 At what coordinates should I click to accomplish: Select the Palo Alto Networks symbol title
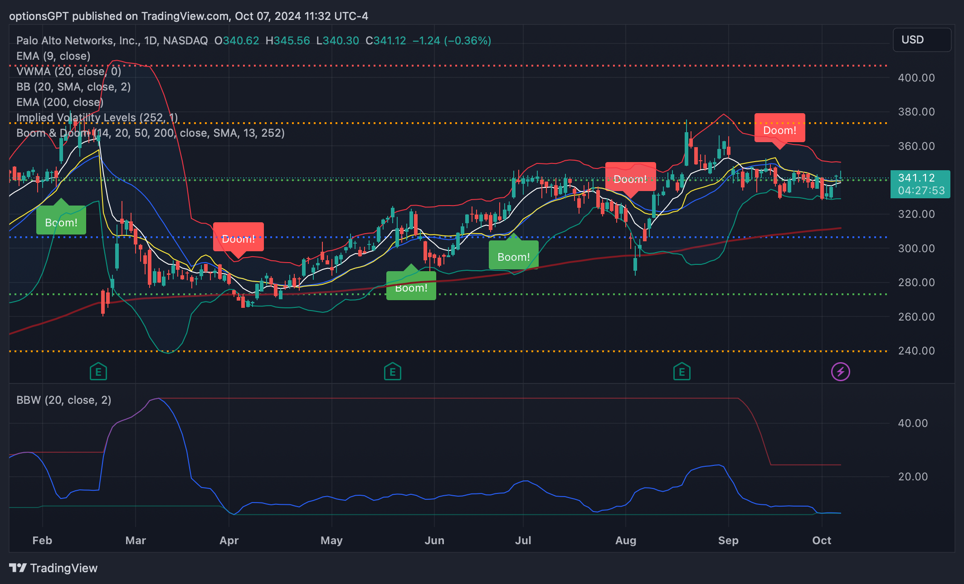(x=112, y=41)
